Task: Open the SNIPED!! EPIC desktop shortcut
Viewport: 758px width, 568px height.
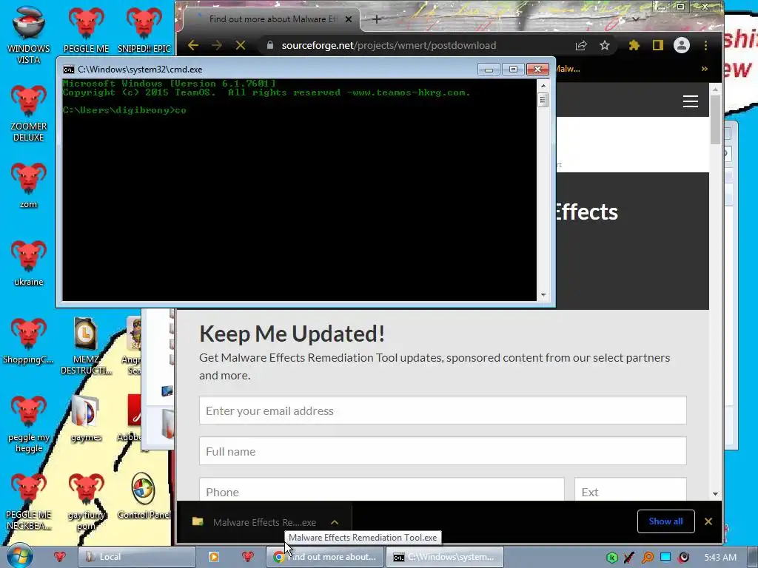Action: point(144,29)
